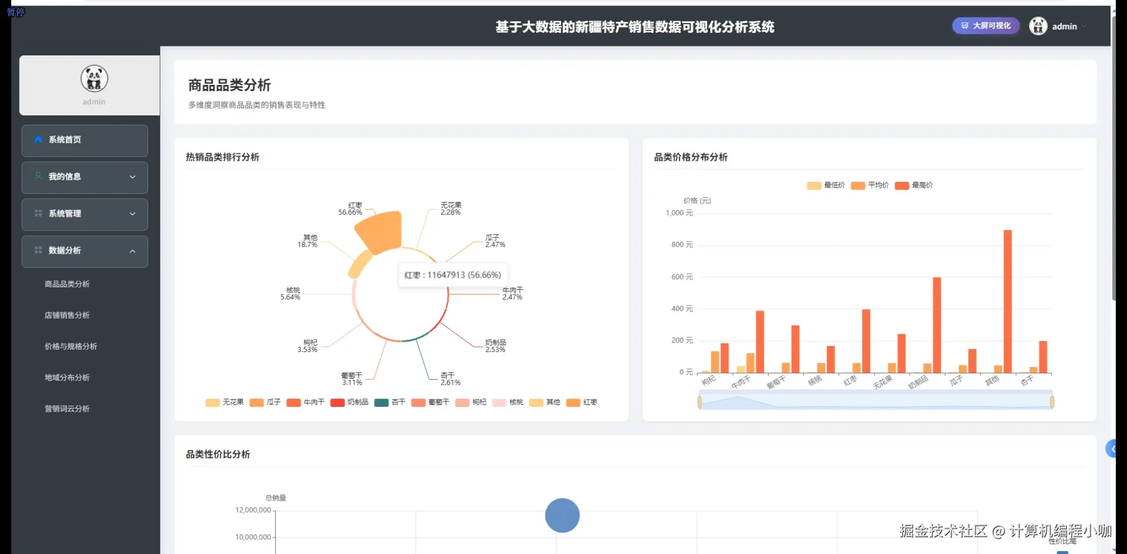The image size is (1127, 554).
Task: Open 店铺销售分析 submenu item
Action: [x=67, y=315]
